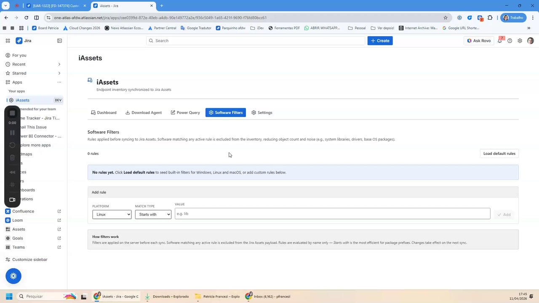This screenshot has width=539, height=303.
Task: Click the blue floating sun button
Action: click(13, 276)
